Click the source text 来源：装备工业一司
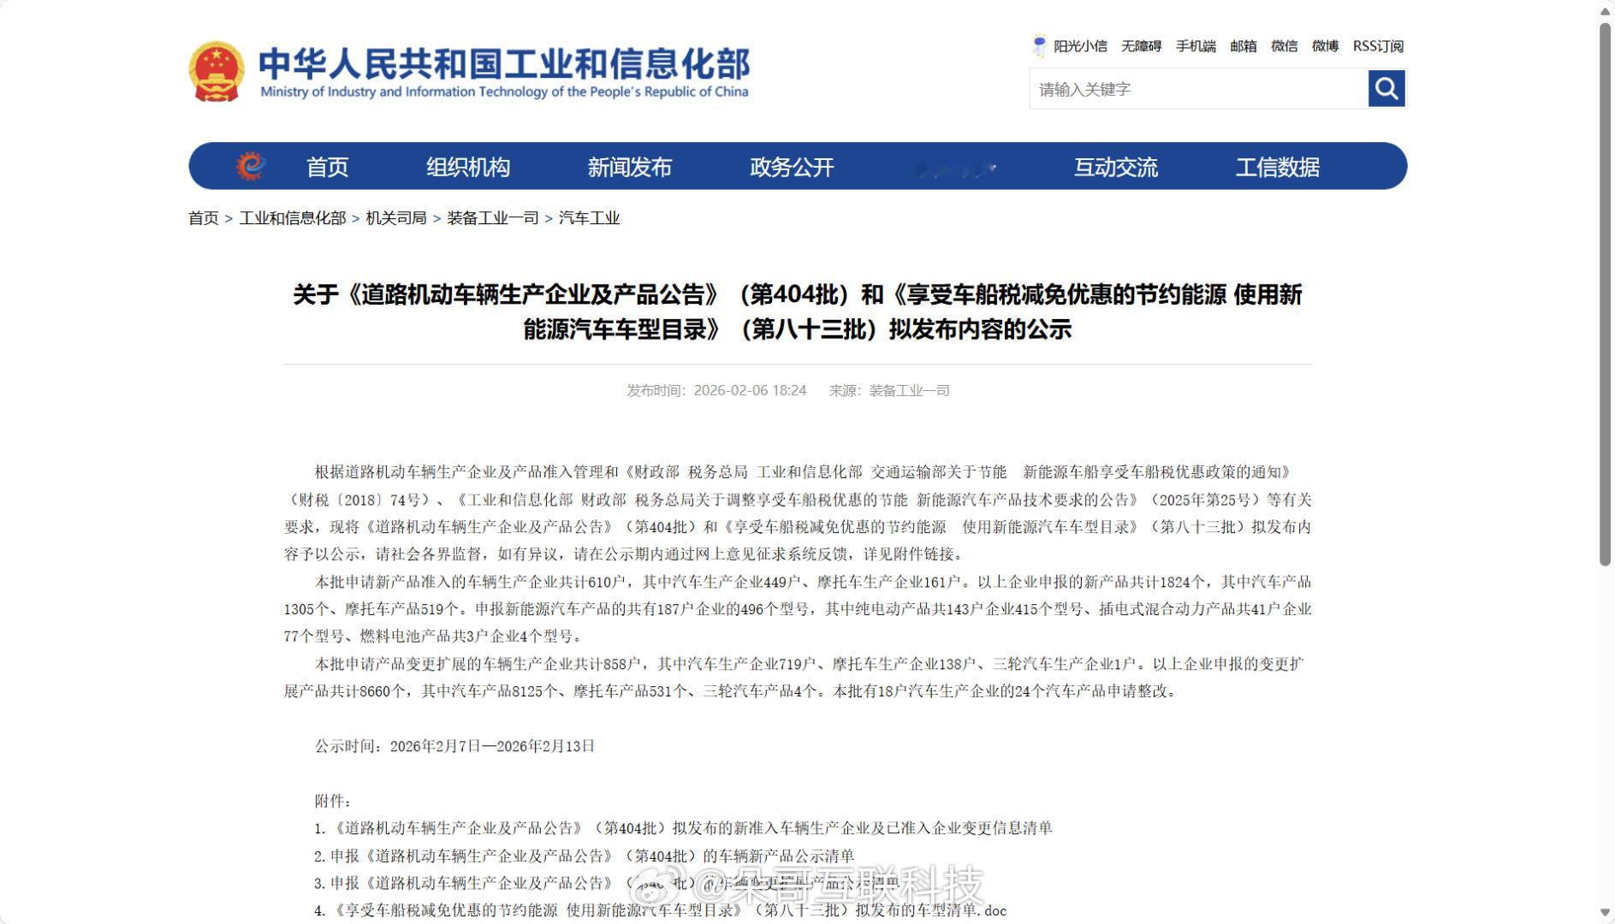The width and height of the screenshot is (1615, 924). [x=889, y=391]
